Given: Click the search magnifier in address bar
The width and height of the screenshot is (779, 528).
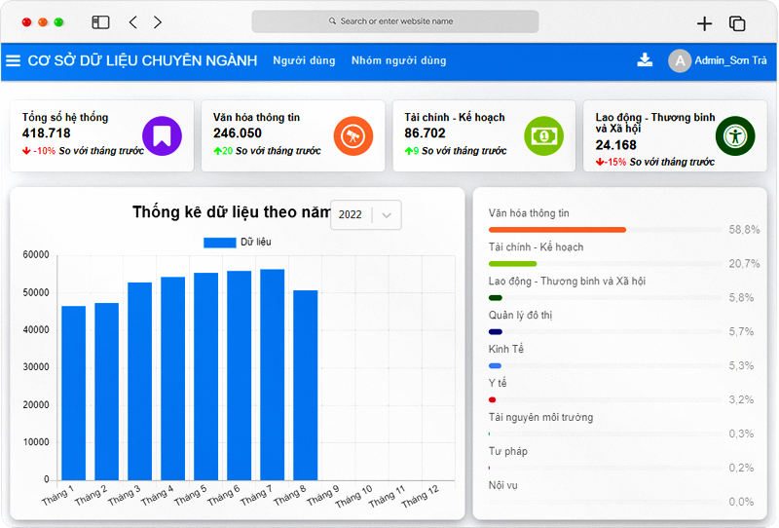Looking at the screenshot, I should tap(332, 21).
